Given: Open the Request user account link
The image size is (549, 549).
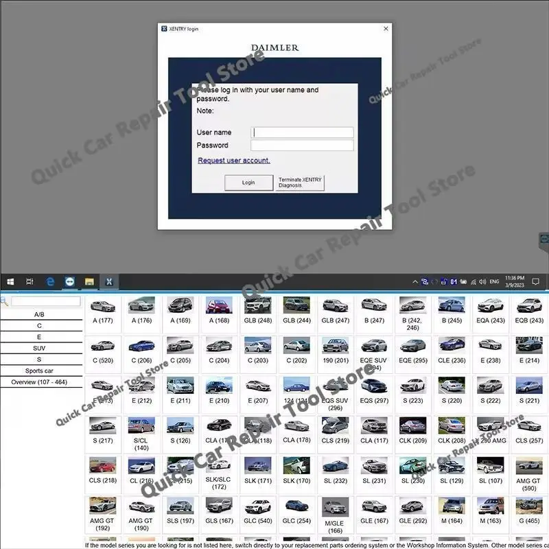Looking at the screenshot, I should point(234,161).
